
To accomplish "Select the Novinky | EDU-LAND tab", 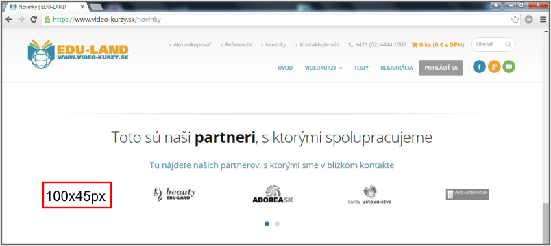I will click(x=46, y=7).
